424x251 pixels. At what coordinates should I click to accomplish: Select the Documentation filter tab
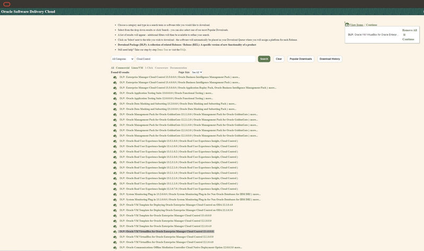179,68
